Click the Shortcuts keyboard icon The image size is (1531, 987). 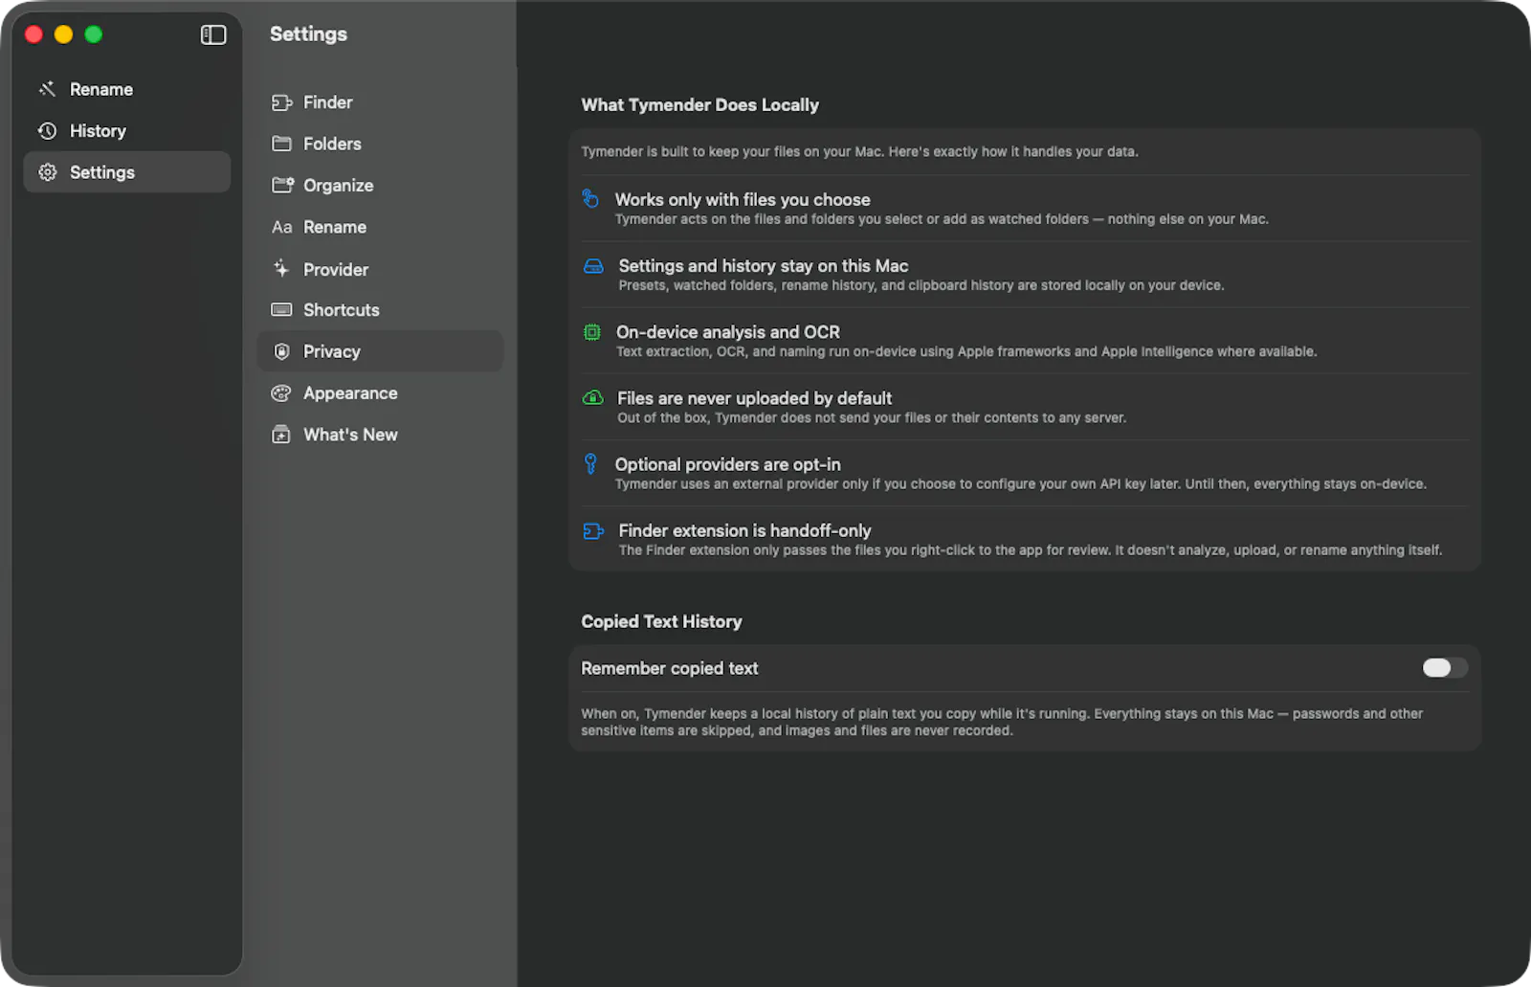[x=281, y=309]
